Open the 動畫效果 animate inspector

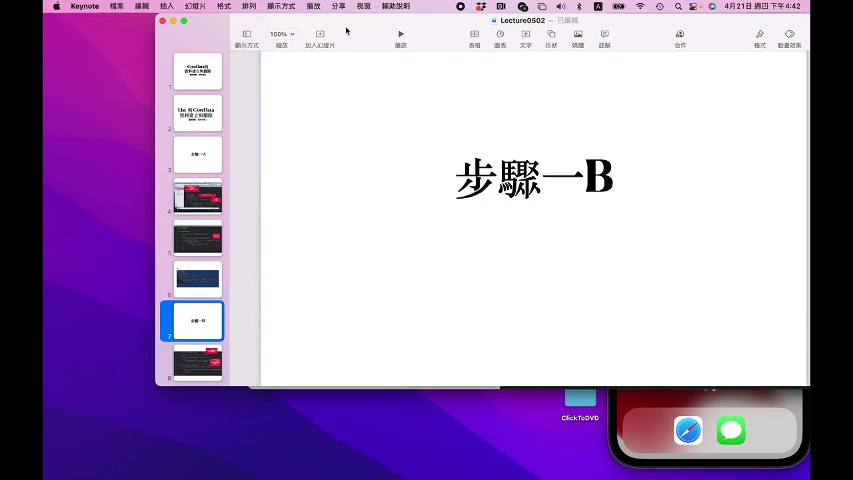790,39
